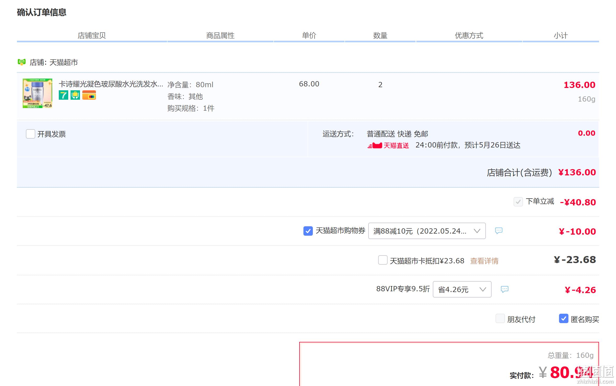Click the 优惠方式 column header
This screenshot has width=616, height=386.
(469, 35)
